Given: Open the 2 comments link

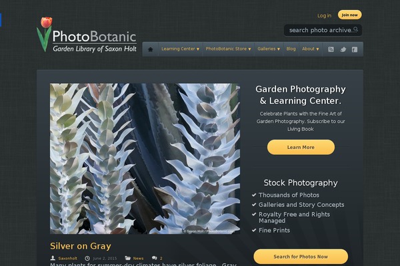Looking at the screenshot, I should (x=161, y=259).
